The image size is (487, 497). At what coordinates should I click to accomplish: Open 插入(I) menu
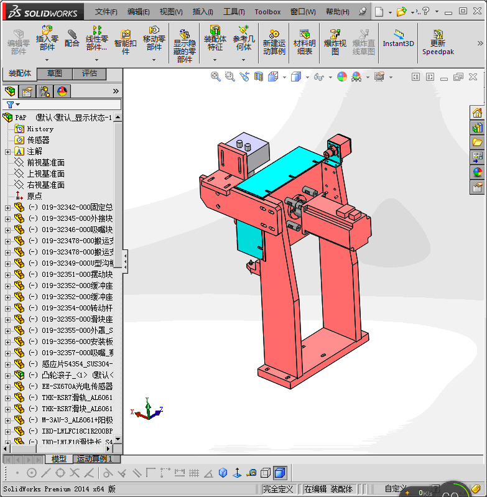203,12
